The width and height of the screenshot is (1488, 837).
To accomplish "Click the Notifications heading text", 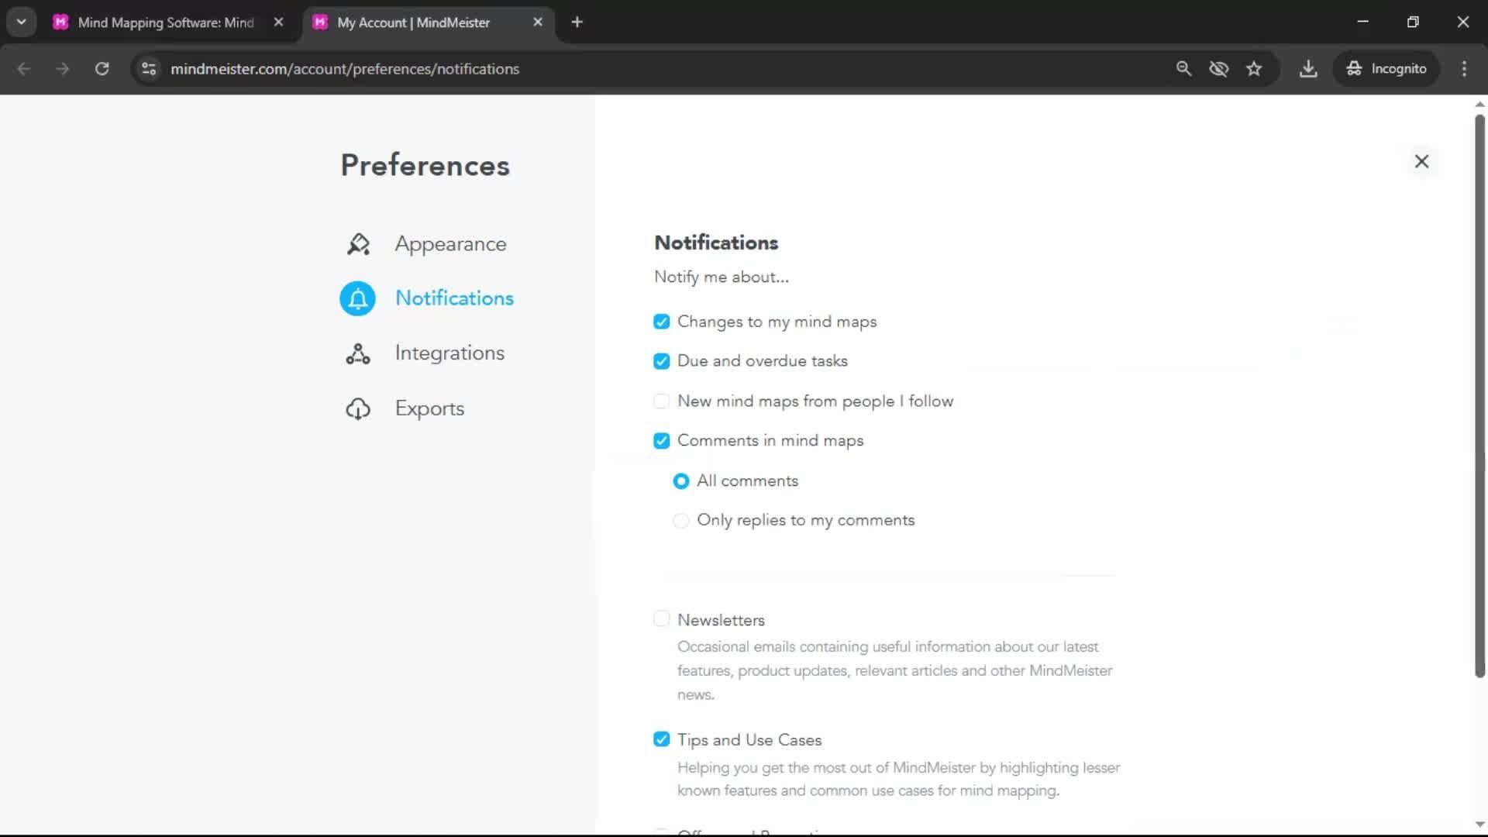I will tap(716, 243).
